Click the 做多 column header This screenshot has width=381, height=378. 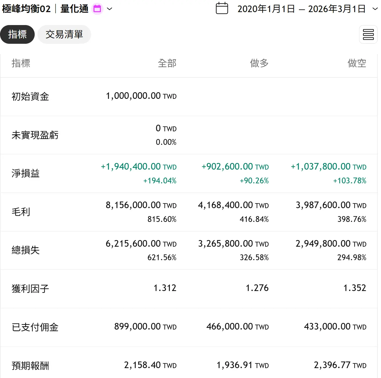pos(259,63)
